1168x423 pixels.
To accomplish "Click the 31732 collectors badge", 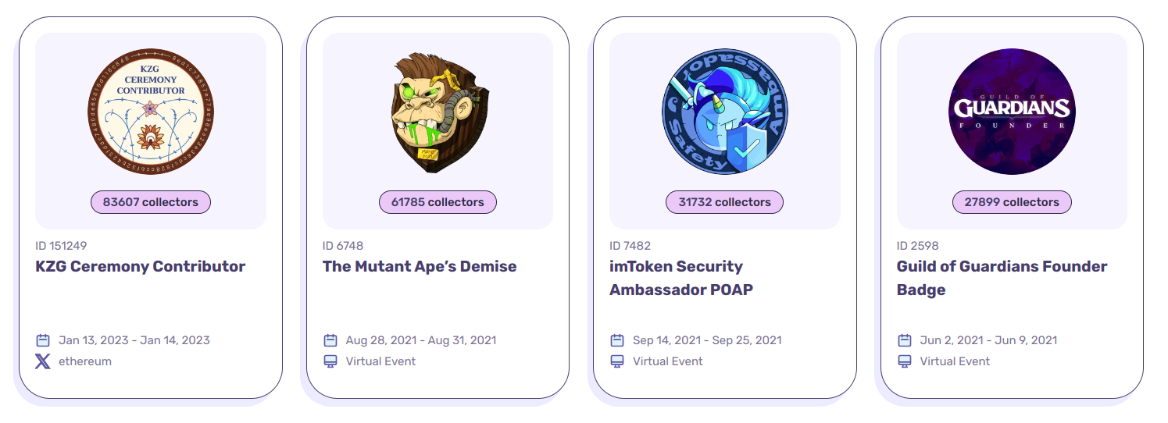I will click(724, 202).
